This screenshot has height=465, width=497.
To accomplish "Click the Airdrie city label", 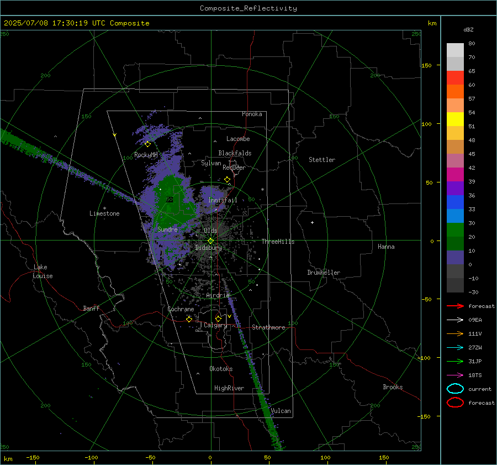I will click(218, 295).
